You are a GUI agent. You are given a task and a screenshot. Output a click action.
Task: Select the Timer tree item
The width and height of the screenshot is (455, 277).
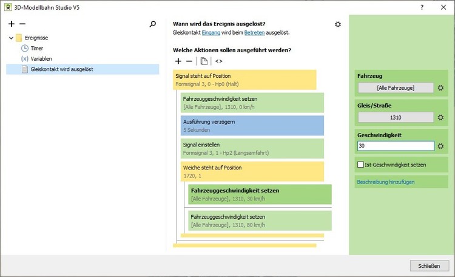(x=36, y=48)
